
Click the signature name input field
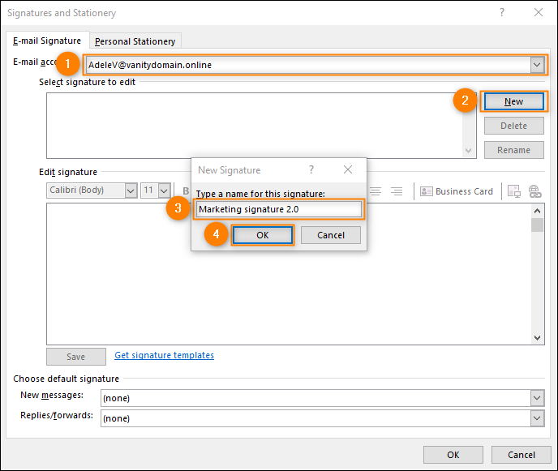(x=278, y=209)
